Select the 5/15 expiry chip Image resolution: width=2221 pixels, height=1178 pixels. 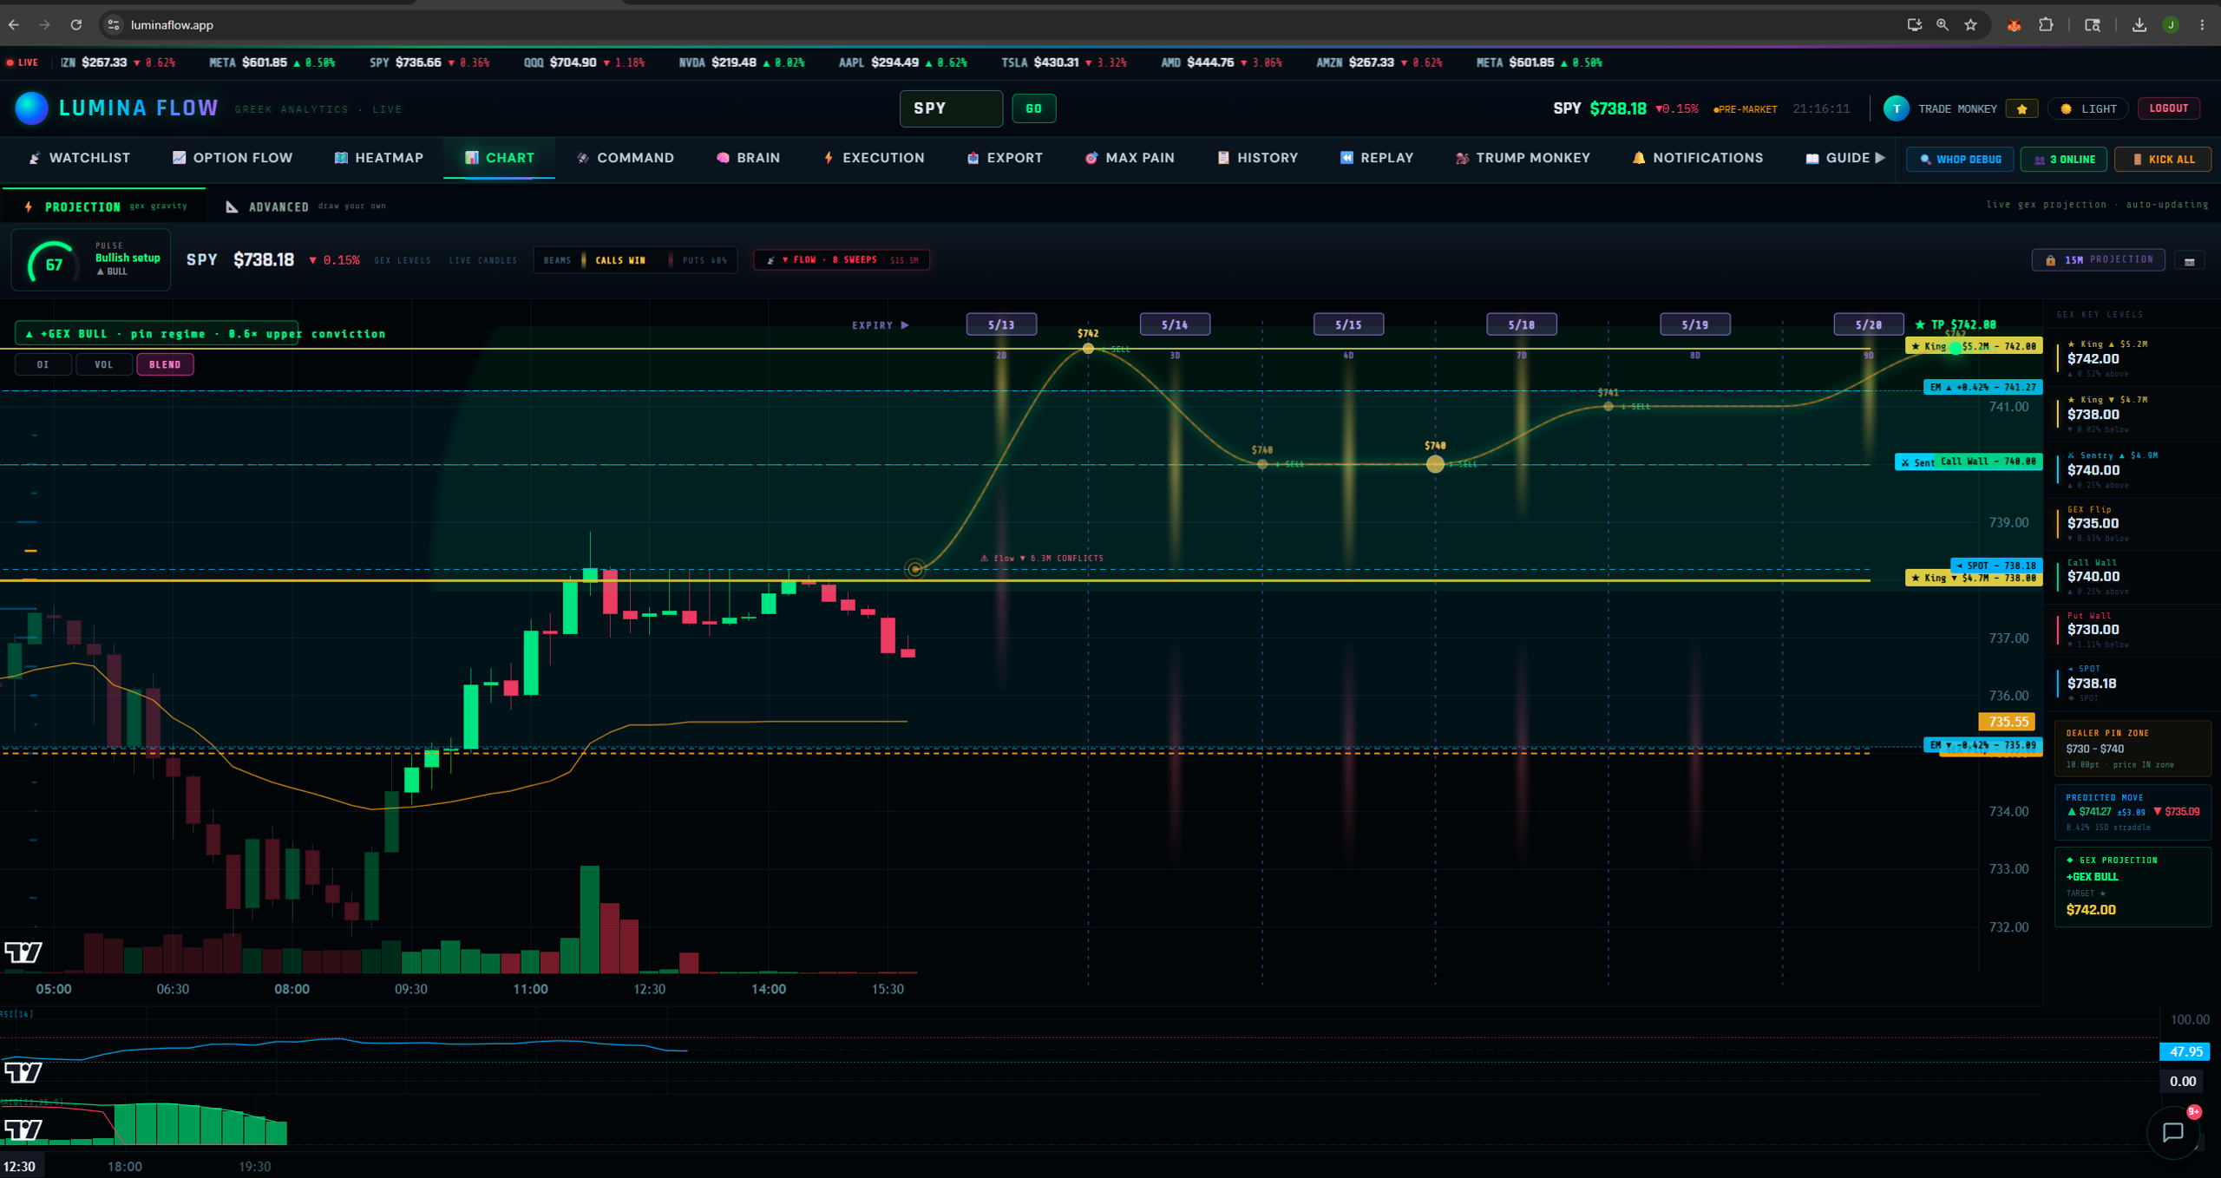coord(1348,324)
